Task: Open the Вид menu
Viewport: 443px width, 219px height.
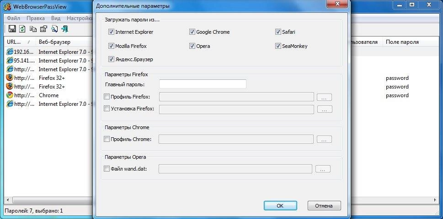Action: point(56,18)
